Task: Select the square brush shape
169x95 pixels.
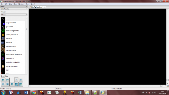Action: pyautogui.click(x=3, y=80)
